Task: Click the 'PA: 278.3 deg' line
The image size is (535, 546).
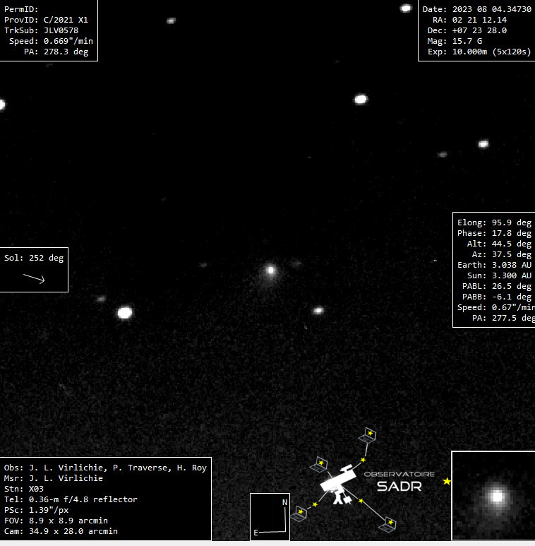Action: click(56, 52)
